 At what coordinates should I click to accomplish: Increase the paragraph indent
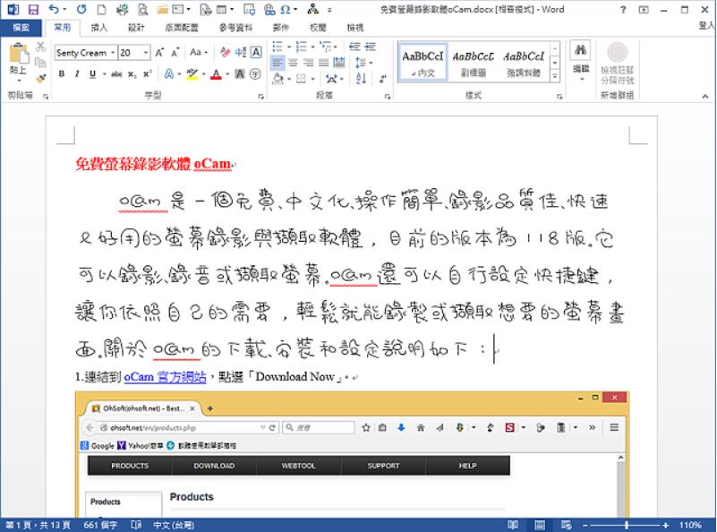click(370, 47)
